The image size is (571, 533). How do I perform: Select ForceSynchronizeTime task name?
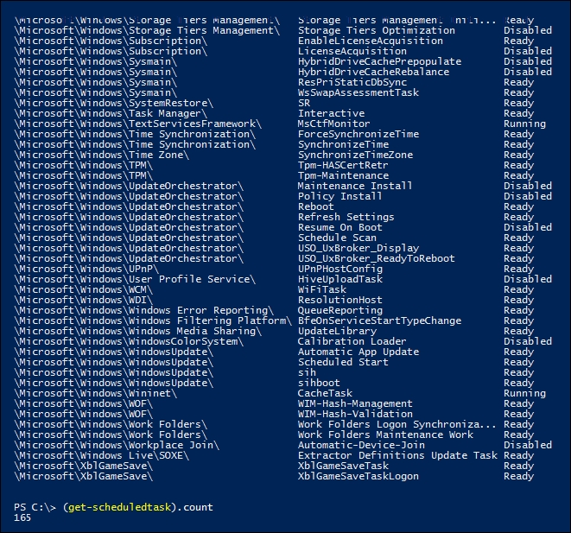tap(358, 134)
